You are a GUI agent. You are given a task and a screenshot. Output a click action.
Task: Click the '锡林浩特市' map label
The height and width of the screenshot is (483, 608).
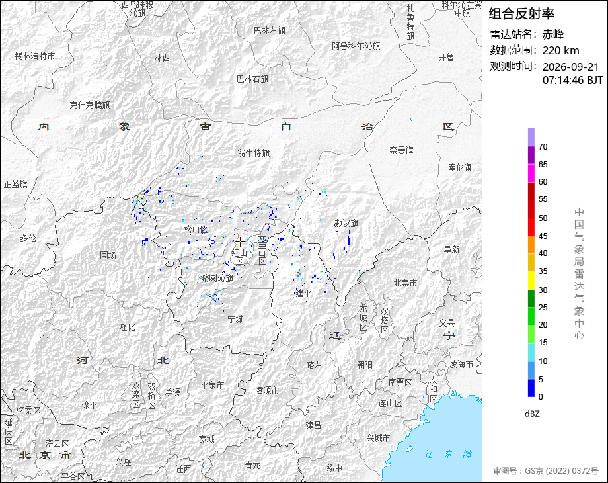point(35,56)
